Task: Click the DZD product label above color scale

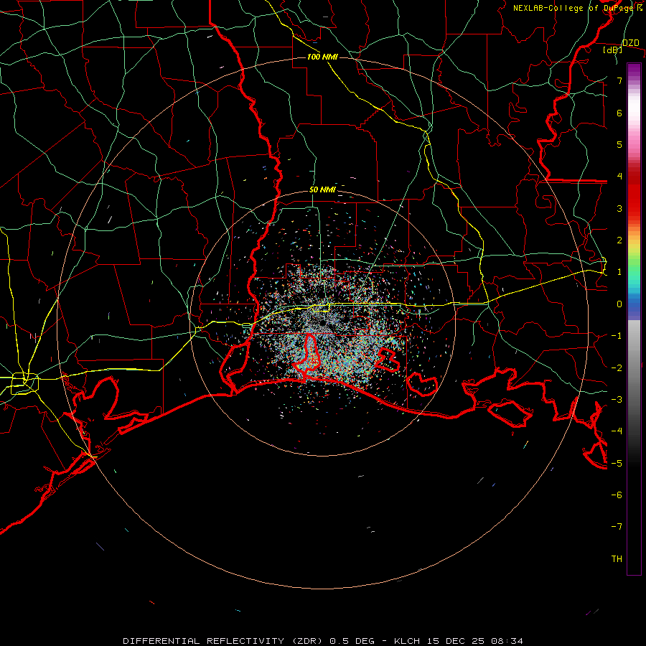Action: (630, 43)
